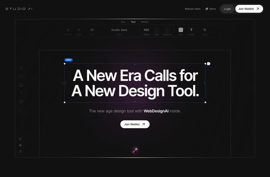Click the round badge beside the top-right handle
This screenshot has width=270, height=177.
(209, 64)
